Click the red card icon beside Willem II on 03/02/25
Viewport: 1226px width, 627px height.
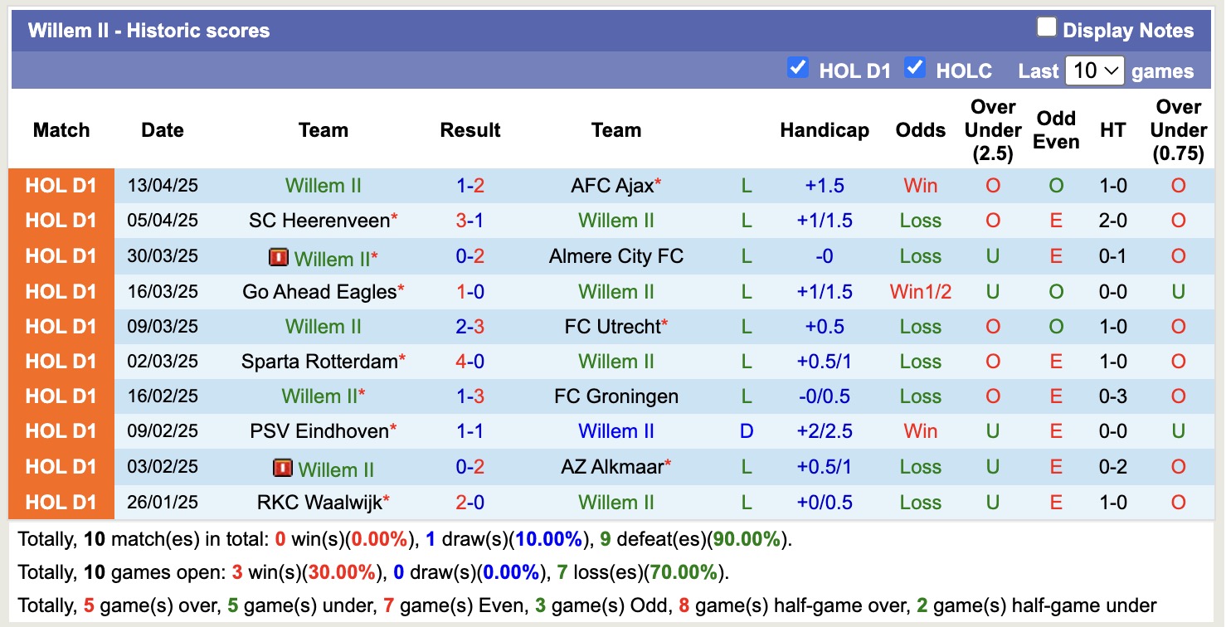point(284,469)
